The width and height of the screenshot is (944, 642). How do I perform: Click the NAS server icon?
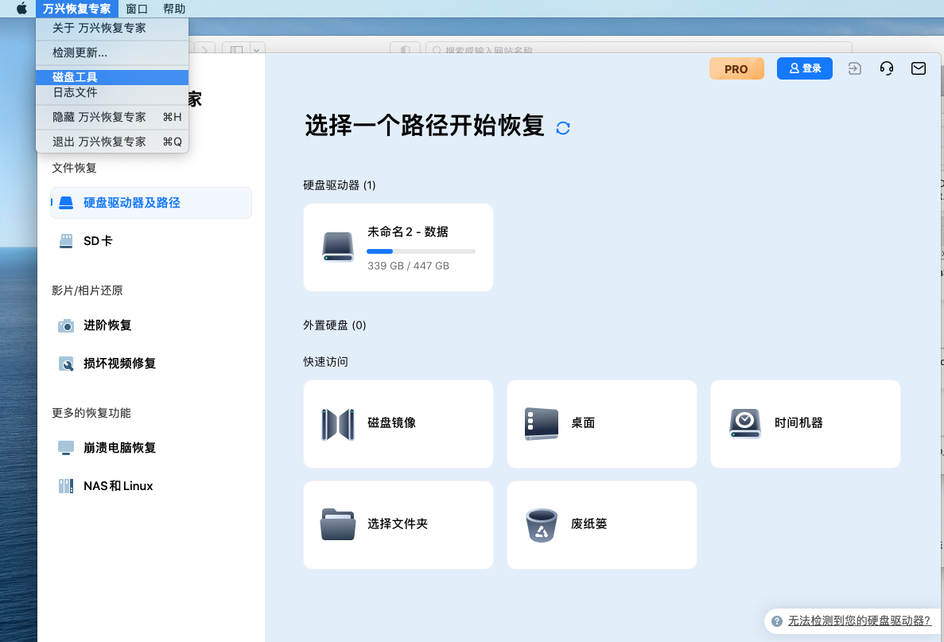[66, 486]
